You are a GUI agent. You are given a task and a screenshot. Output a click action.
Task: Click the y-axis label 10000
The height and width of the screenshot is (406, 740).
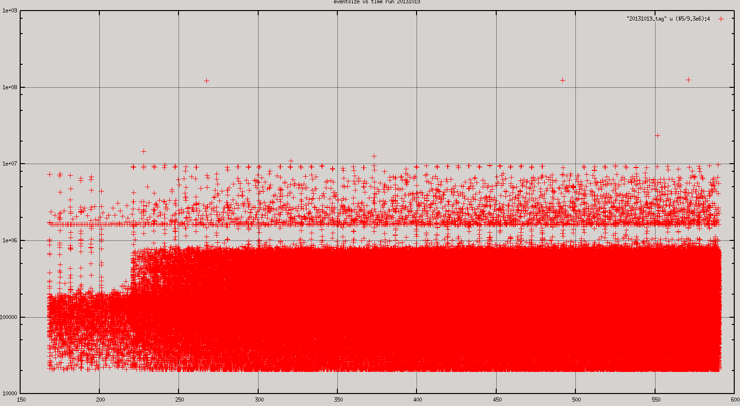tap(11, 394)
